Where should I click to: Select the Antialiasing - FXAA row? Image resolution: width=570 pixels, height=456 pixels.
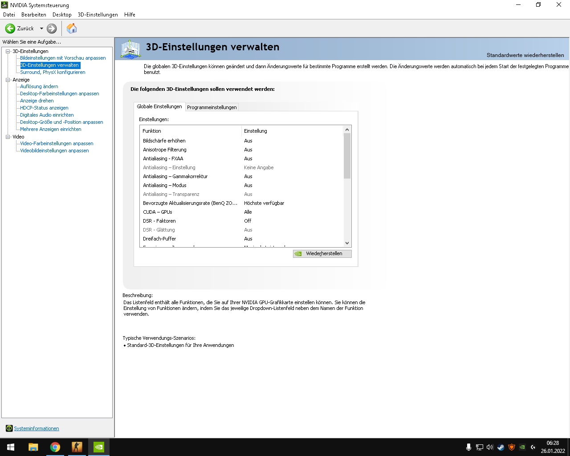(x=242, y=159)
